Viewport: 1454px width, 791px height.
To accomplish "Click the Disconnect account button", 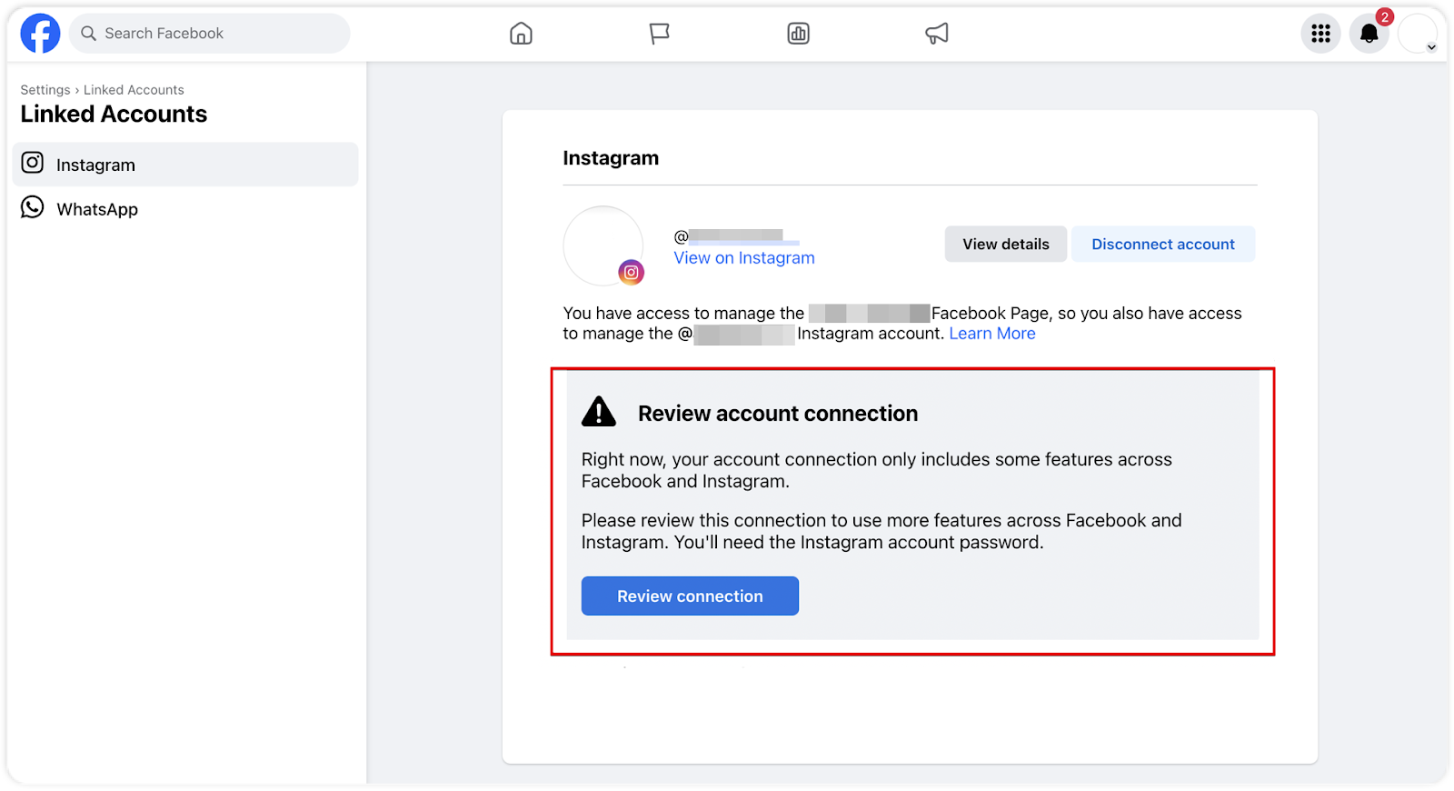I will point(1162,244).
